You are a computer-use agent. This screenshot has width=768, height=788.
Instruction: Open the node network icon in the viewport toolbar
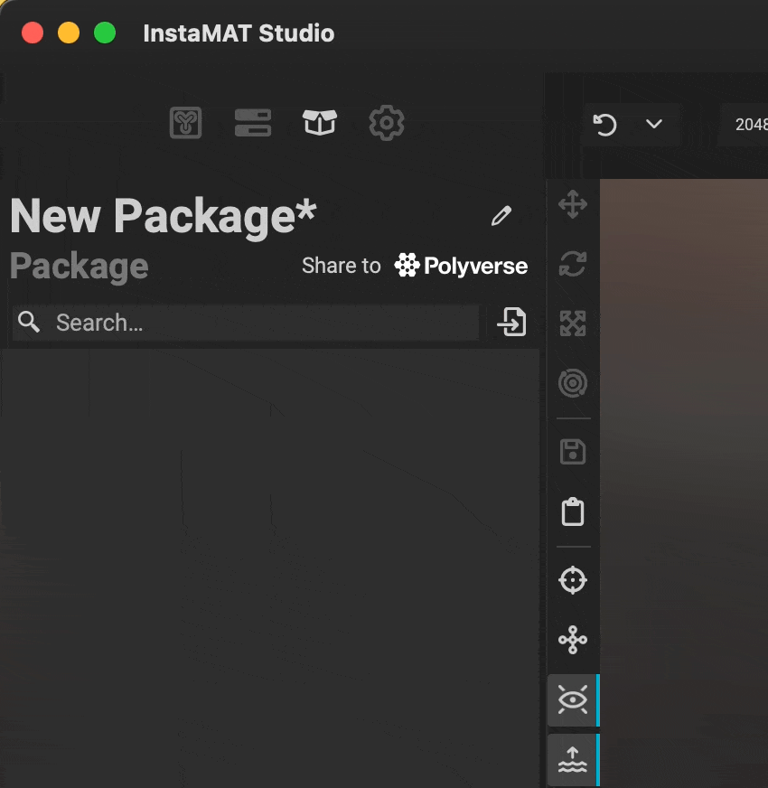(573, 640)
